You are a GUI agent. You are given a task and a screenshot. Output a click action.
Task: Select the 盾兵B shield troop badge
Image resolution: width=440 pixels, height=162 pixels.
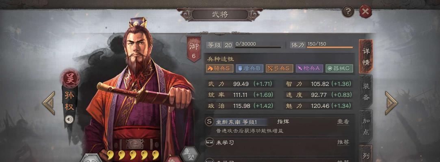click(249, 68)
